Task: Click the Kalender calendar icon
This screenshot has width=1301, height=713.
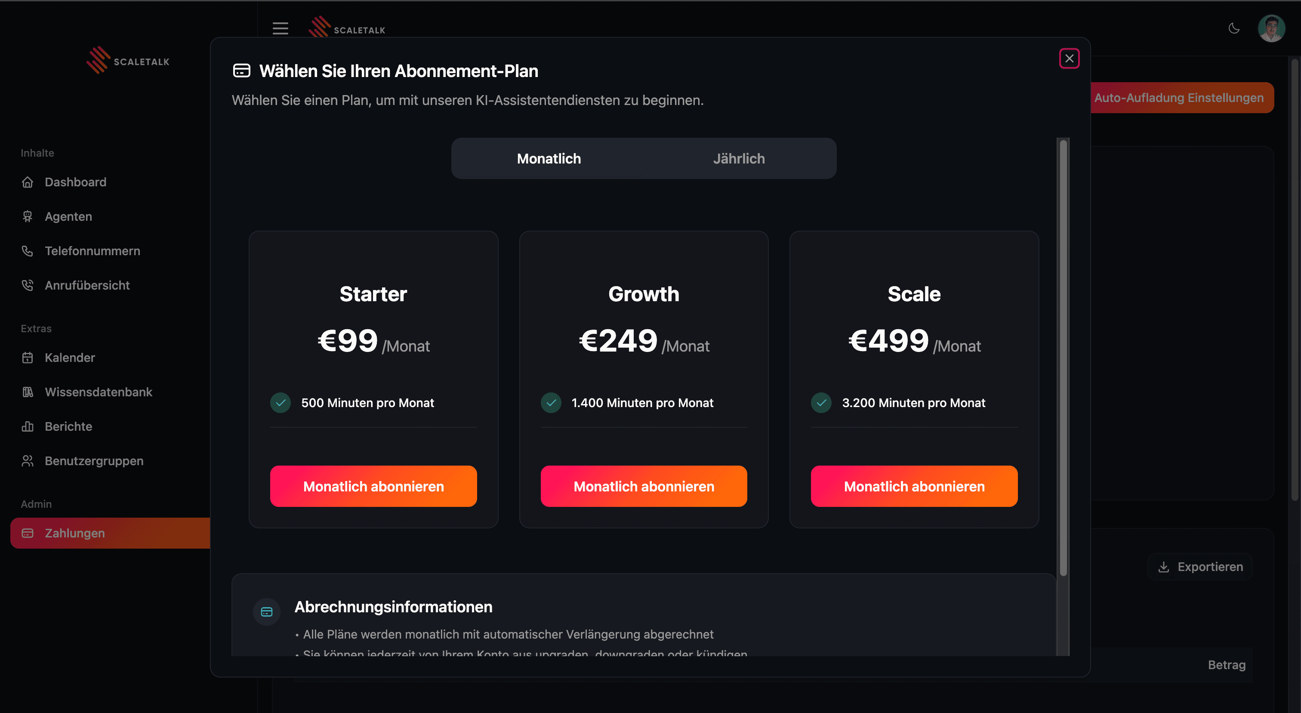Action: coord(28,358)
